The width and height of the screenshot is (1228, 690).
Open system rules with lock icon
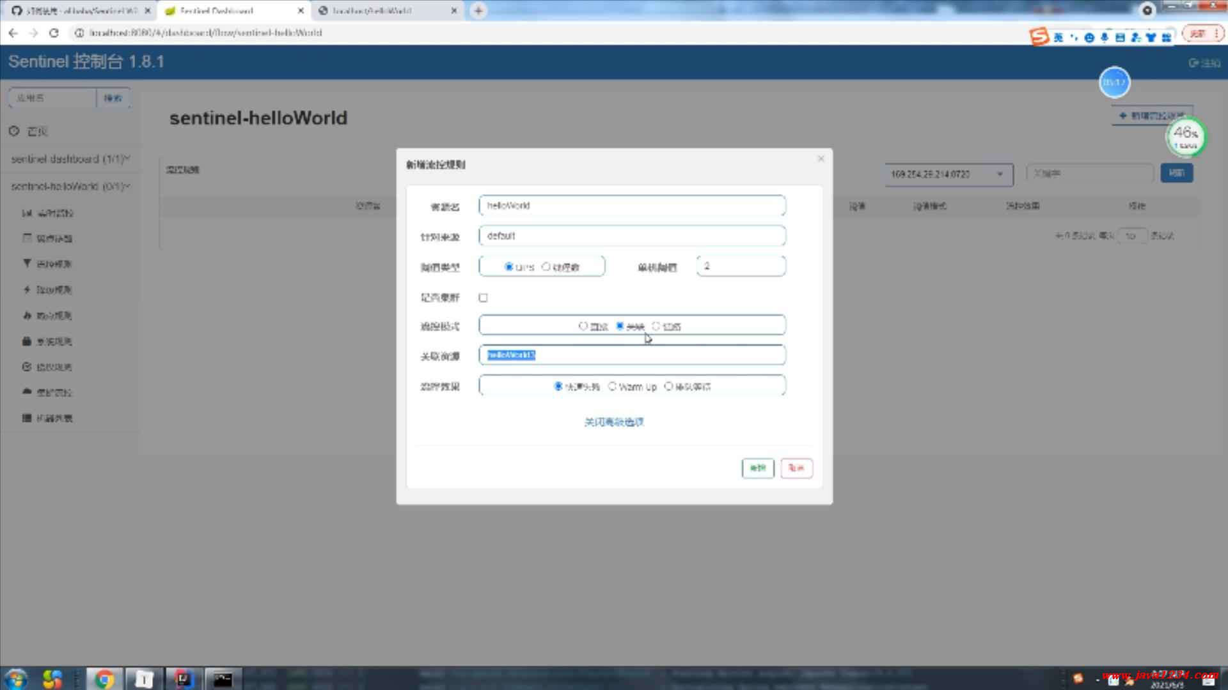click(48, 341)
